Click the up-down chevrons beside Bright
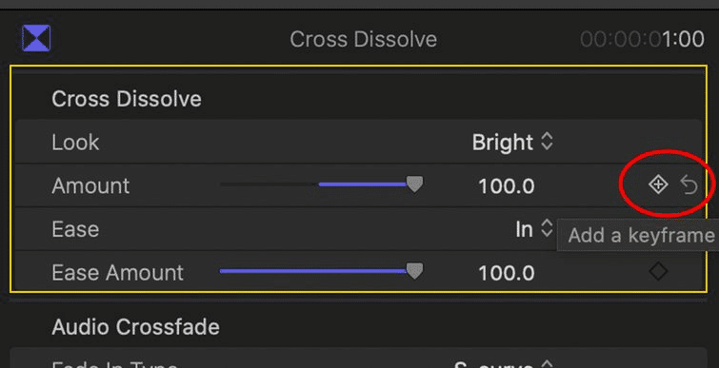Image resolution: width=719 pixels, height=368 pixels. point(547,142)
